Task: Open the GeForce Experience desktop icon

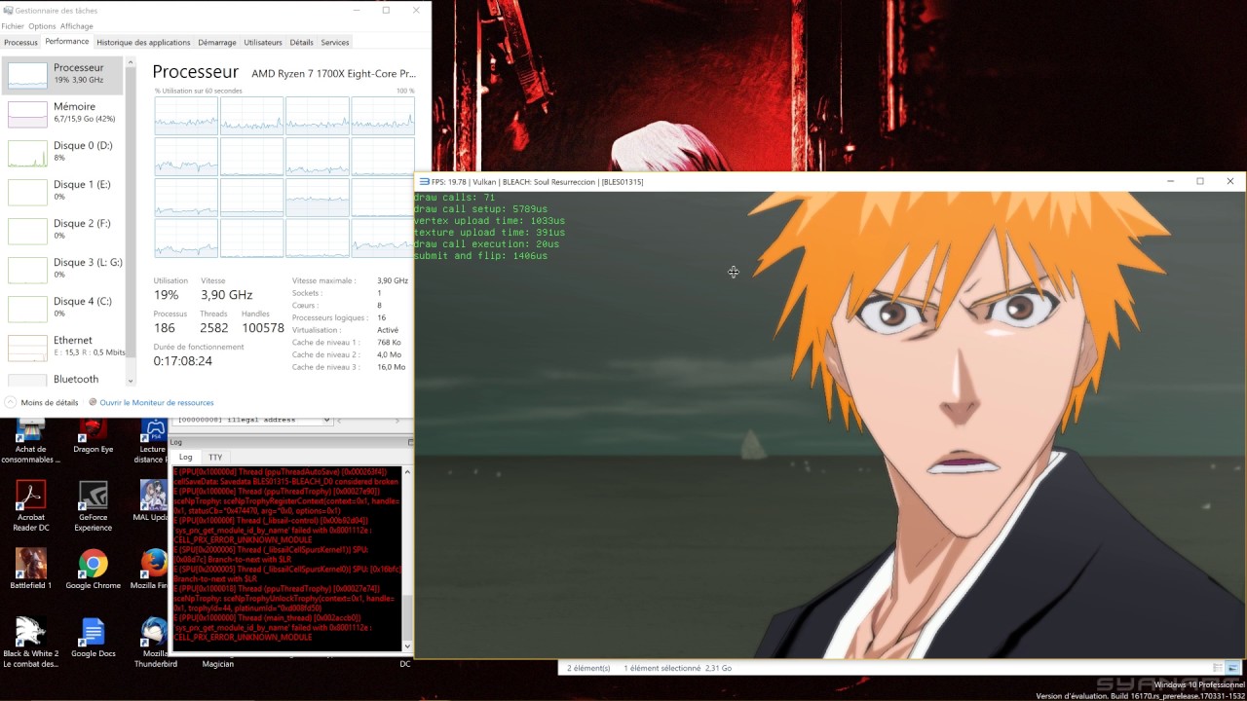Action: pyautogui.click(x=93, y=505)
